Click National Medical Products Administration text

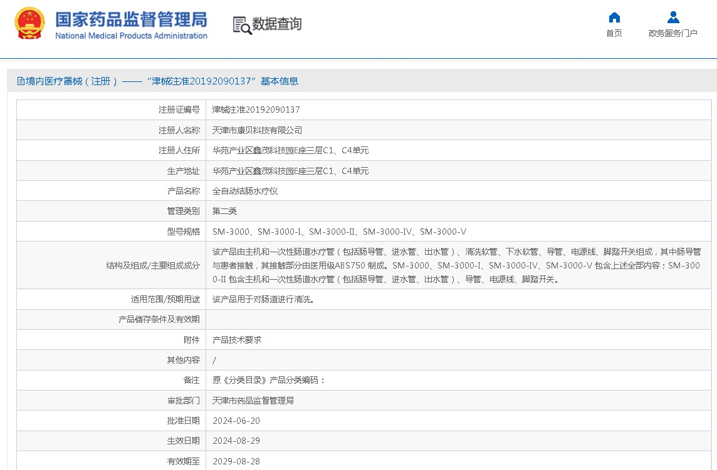[131, 36]
